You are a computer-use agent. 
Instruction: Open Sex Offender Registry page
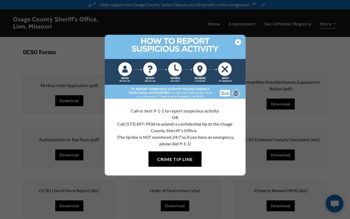288,24
